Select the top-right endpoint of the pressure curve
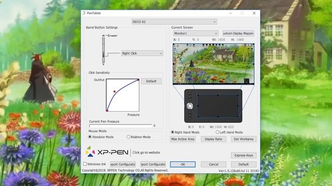The height and width of the screenshot is (186, 332). coord(138,80)
